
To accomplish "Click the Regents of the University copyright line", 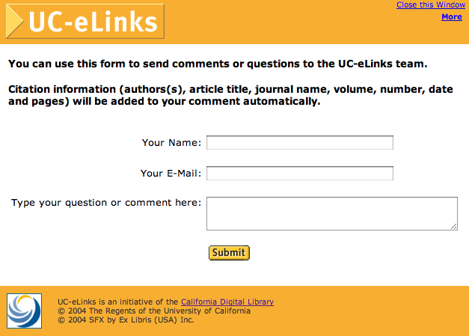I will (x=154, y=311).
